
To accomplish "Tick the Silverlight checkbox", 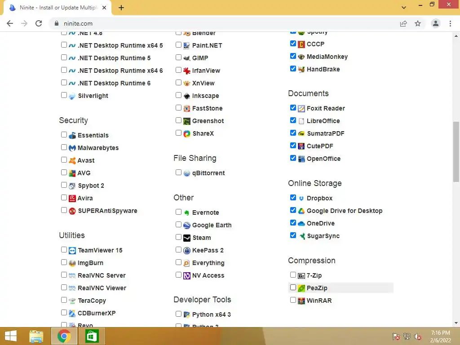I will tap(64, 95).
